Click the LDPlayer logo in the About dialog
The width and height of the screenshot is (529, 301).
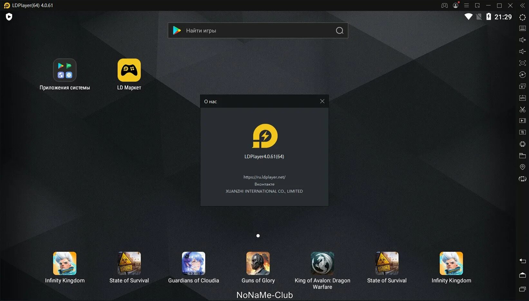(x=265, y=136)
